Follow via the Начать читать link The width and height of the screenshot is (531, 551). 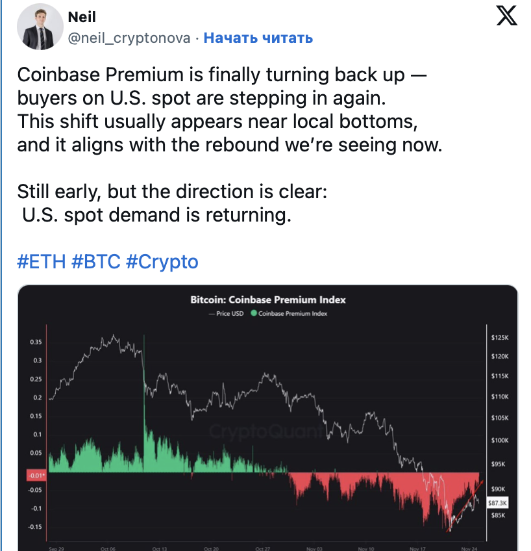[x=258, y=38]
